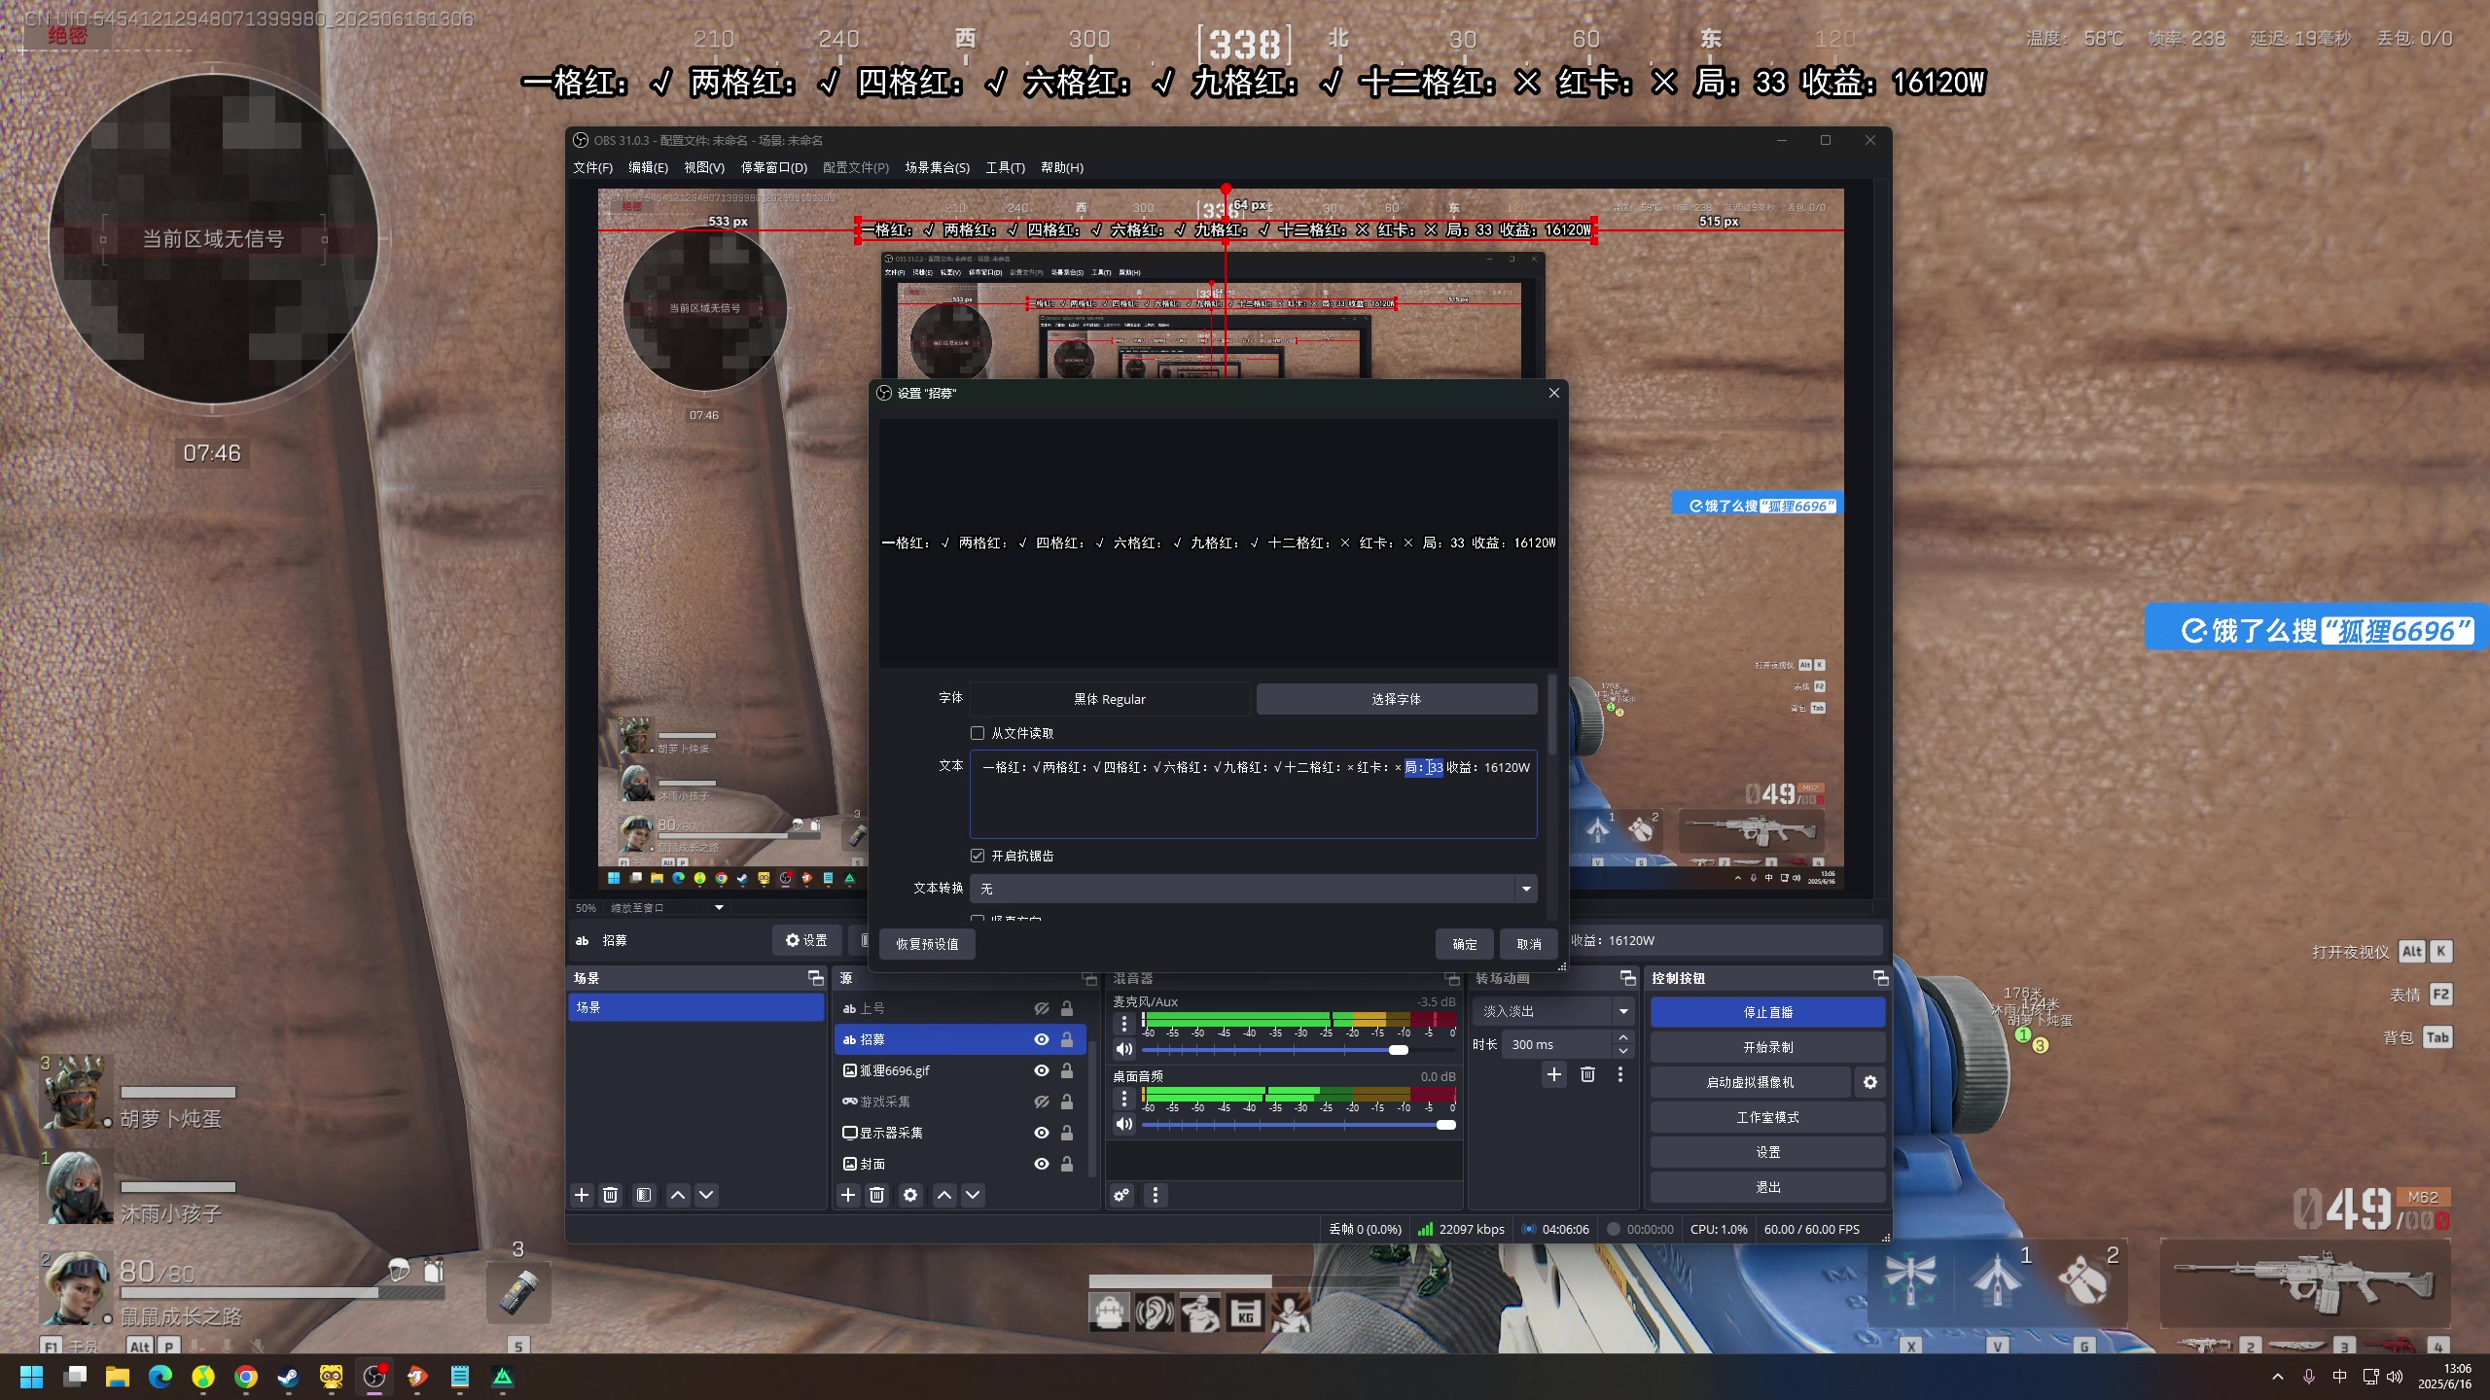The width and height of the screenshot is (2490, 1400).
Task: Open 帮助(H) menu
Action: pos(1062,167)
